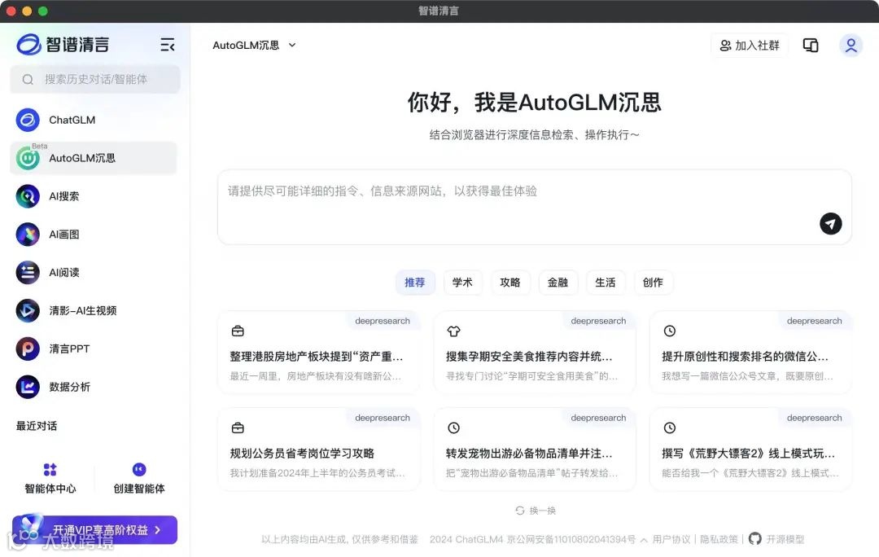This screenshot has width=879, height=557.
Task: Refresh suggestions with 换一换
Action: click(534, 511)
